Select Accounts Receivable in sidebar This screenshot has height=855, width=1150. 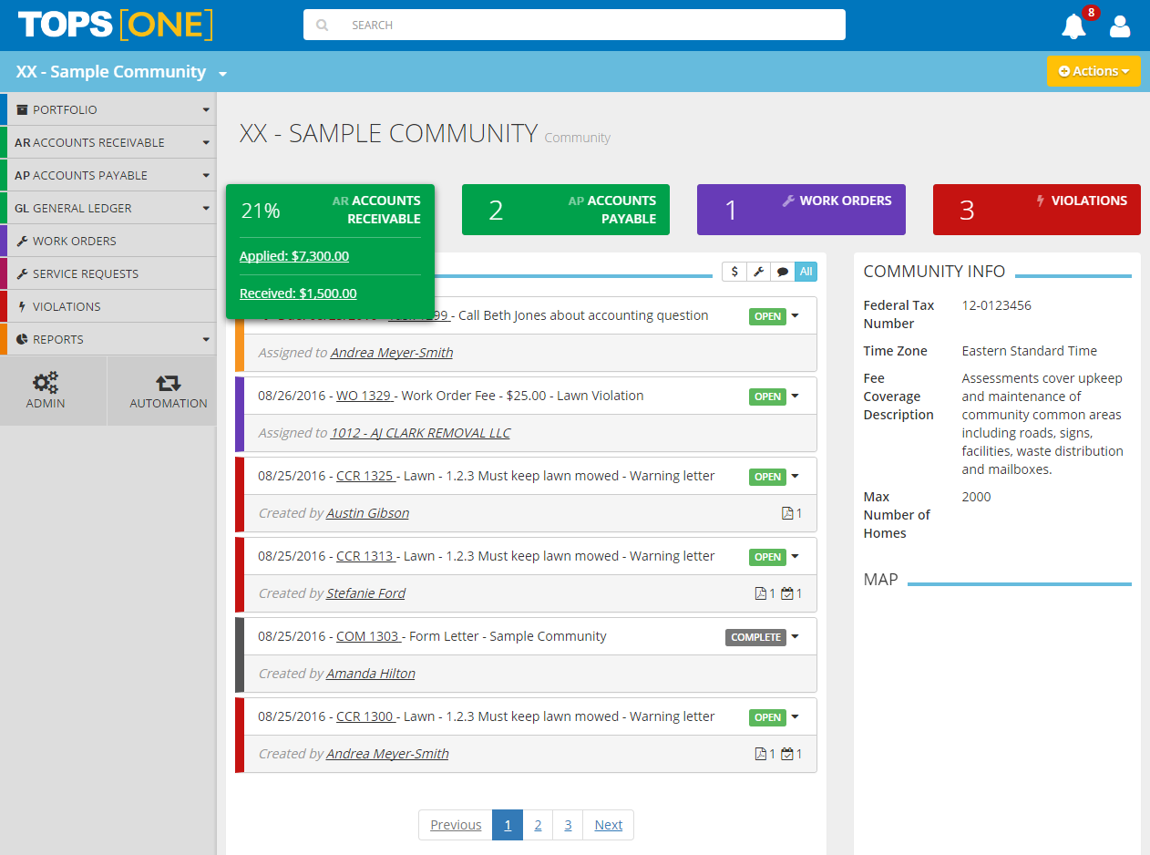point(108,142)
